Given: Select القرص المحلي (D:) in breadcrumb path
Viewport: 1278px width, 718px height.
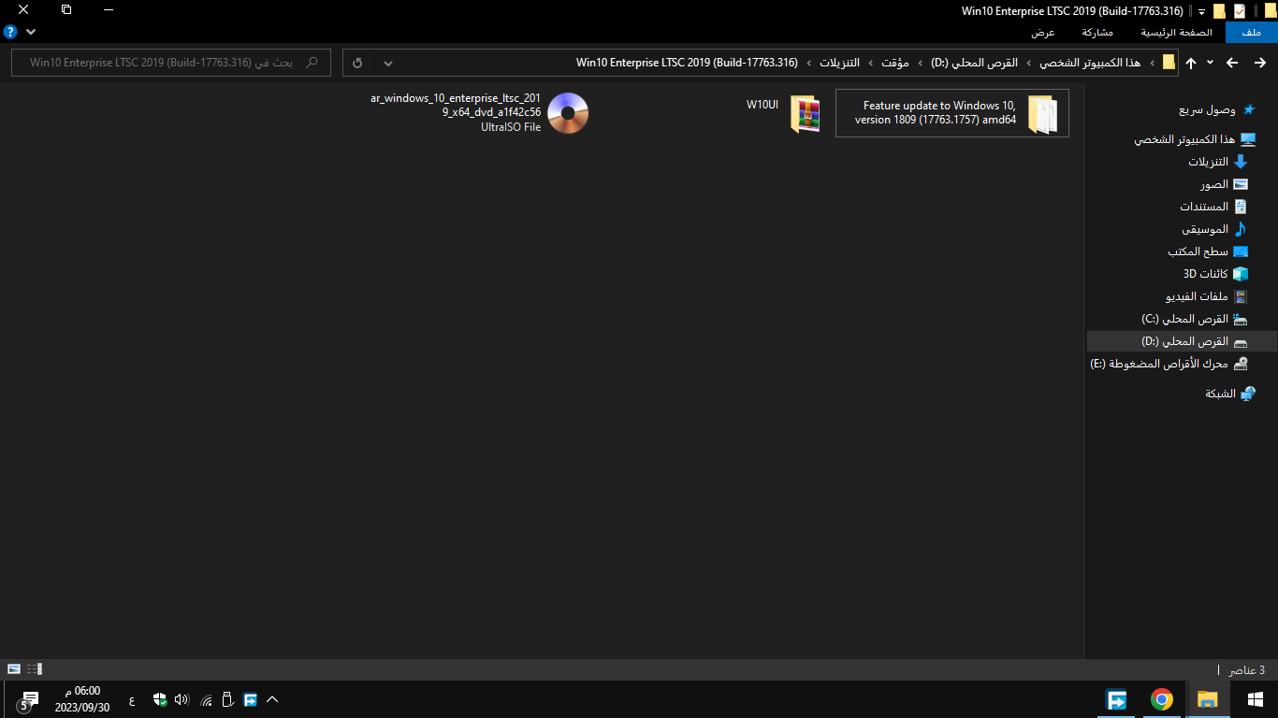Looking at the screenshot, I should coord(974,63).
